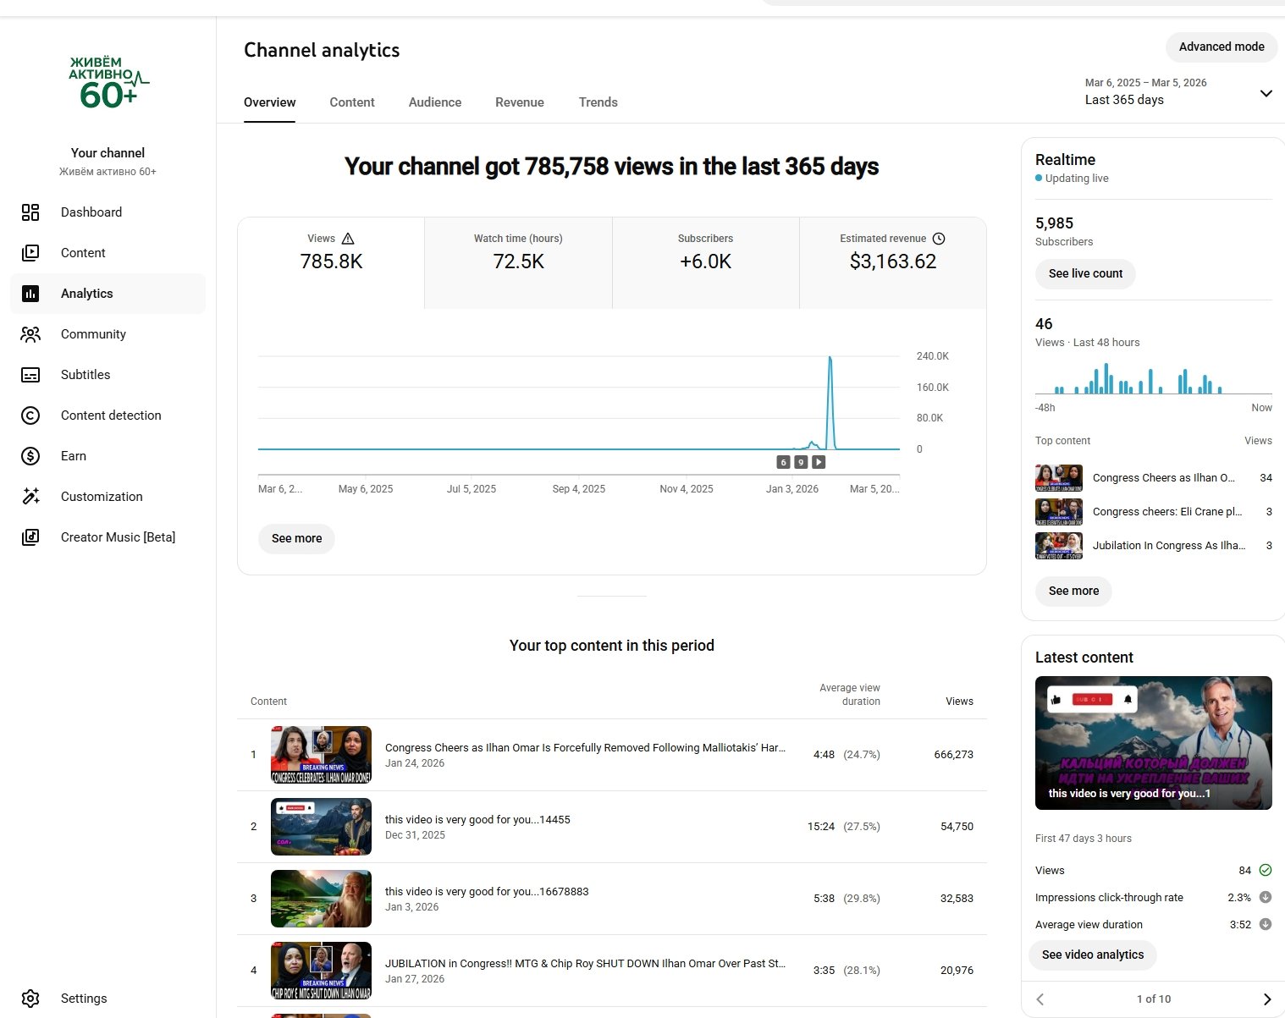Go to previous latest content item

coord(1040,999)
